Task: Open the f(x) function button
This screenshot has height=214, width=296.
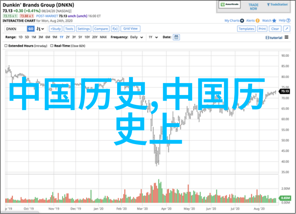Action: (115, 29)
